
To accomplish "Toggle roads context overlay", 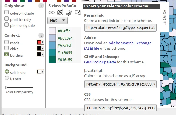I will [7, 42].
